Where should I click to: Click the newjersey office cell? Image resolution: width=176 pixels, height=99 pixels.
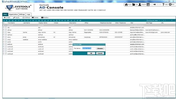(87, 37)
